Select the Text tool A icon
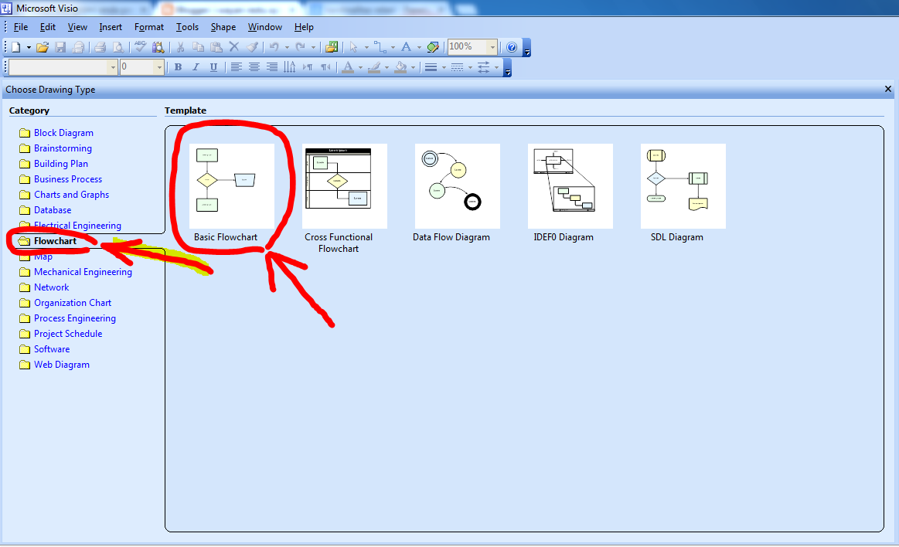The image size is (899, 547). pyautogui.click(x=407, y=48)
